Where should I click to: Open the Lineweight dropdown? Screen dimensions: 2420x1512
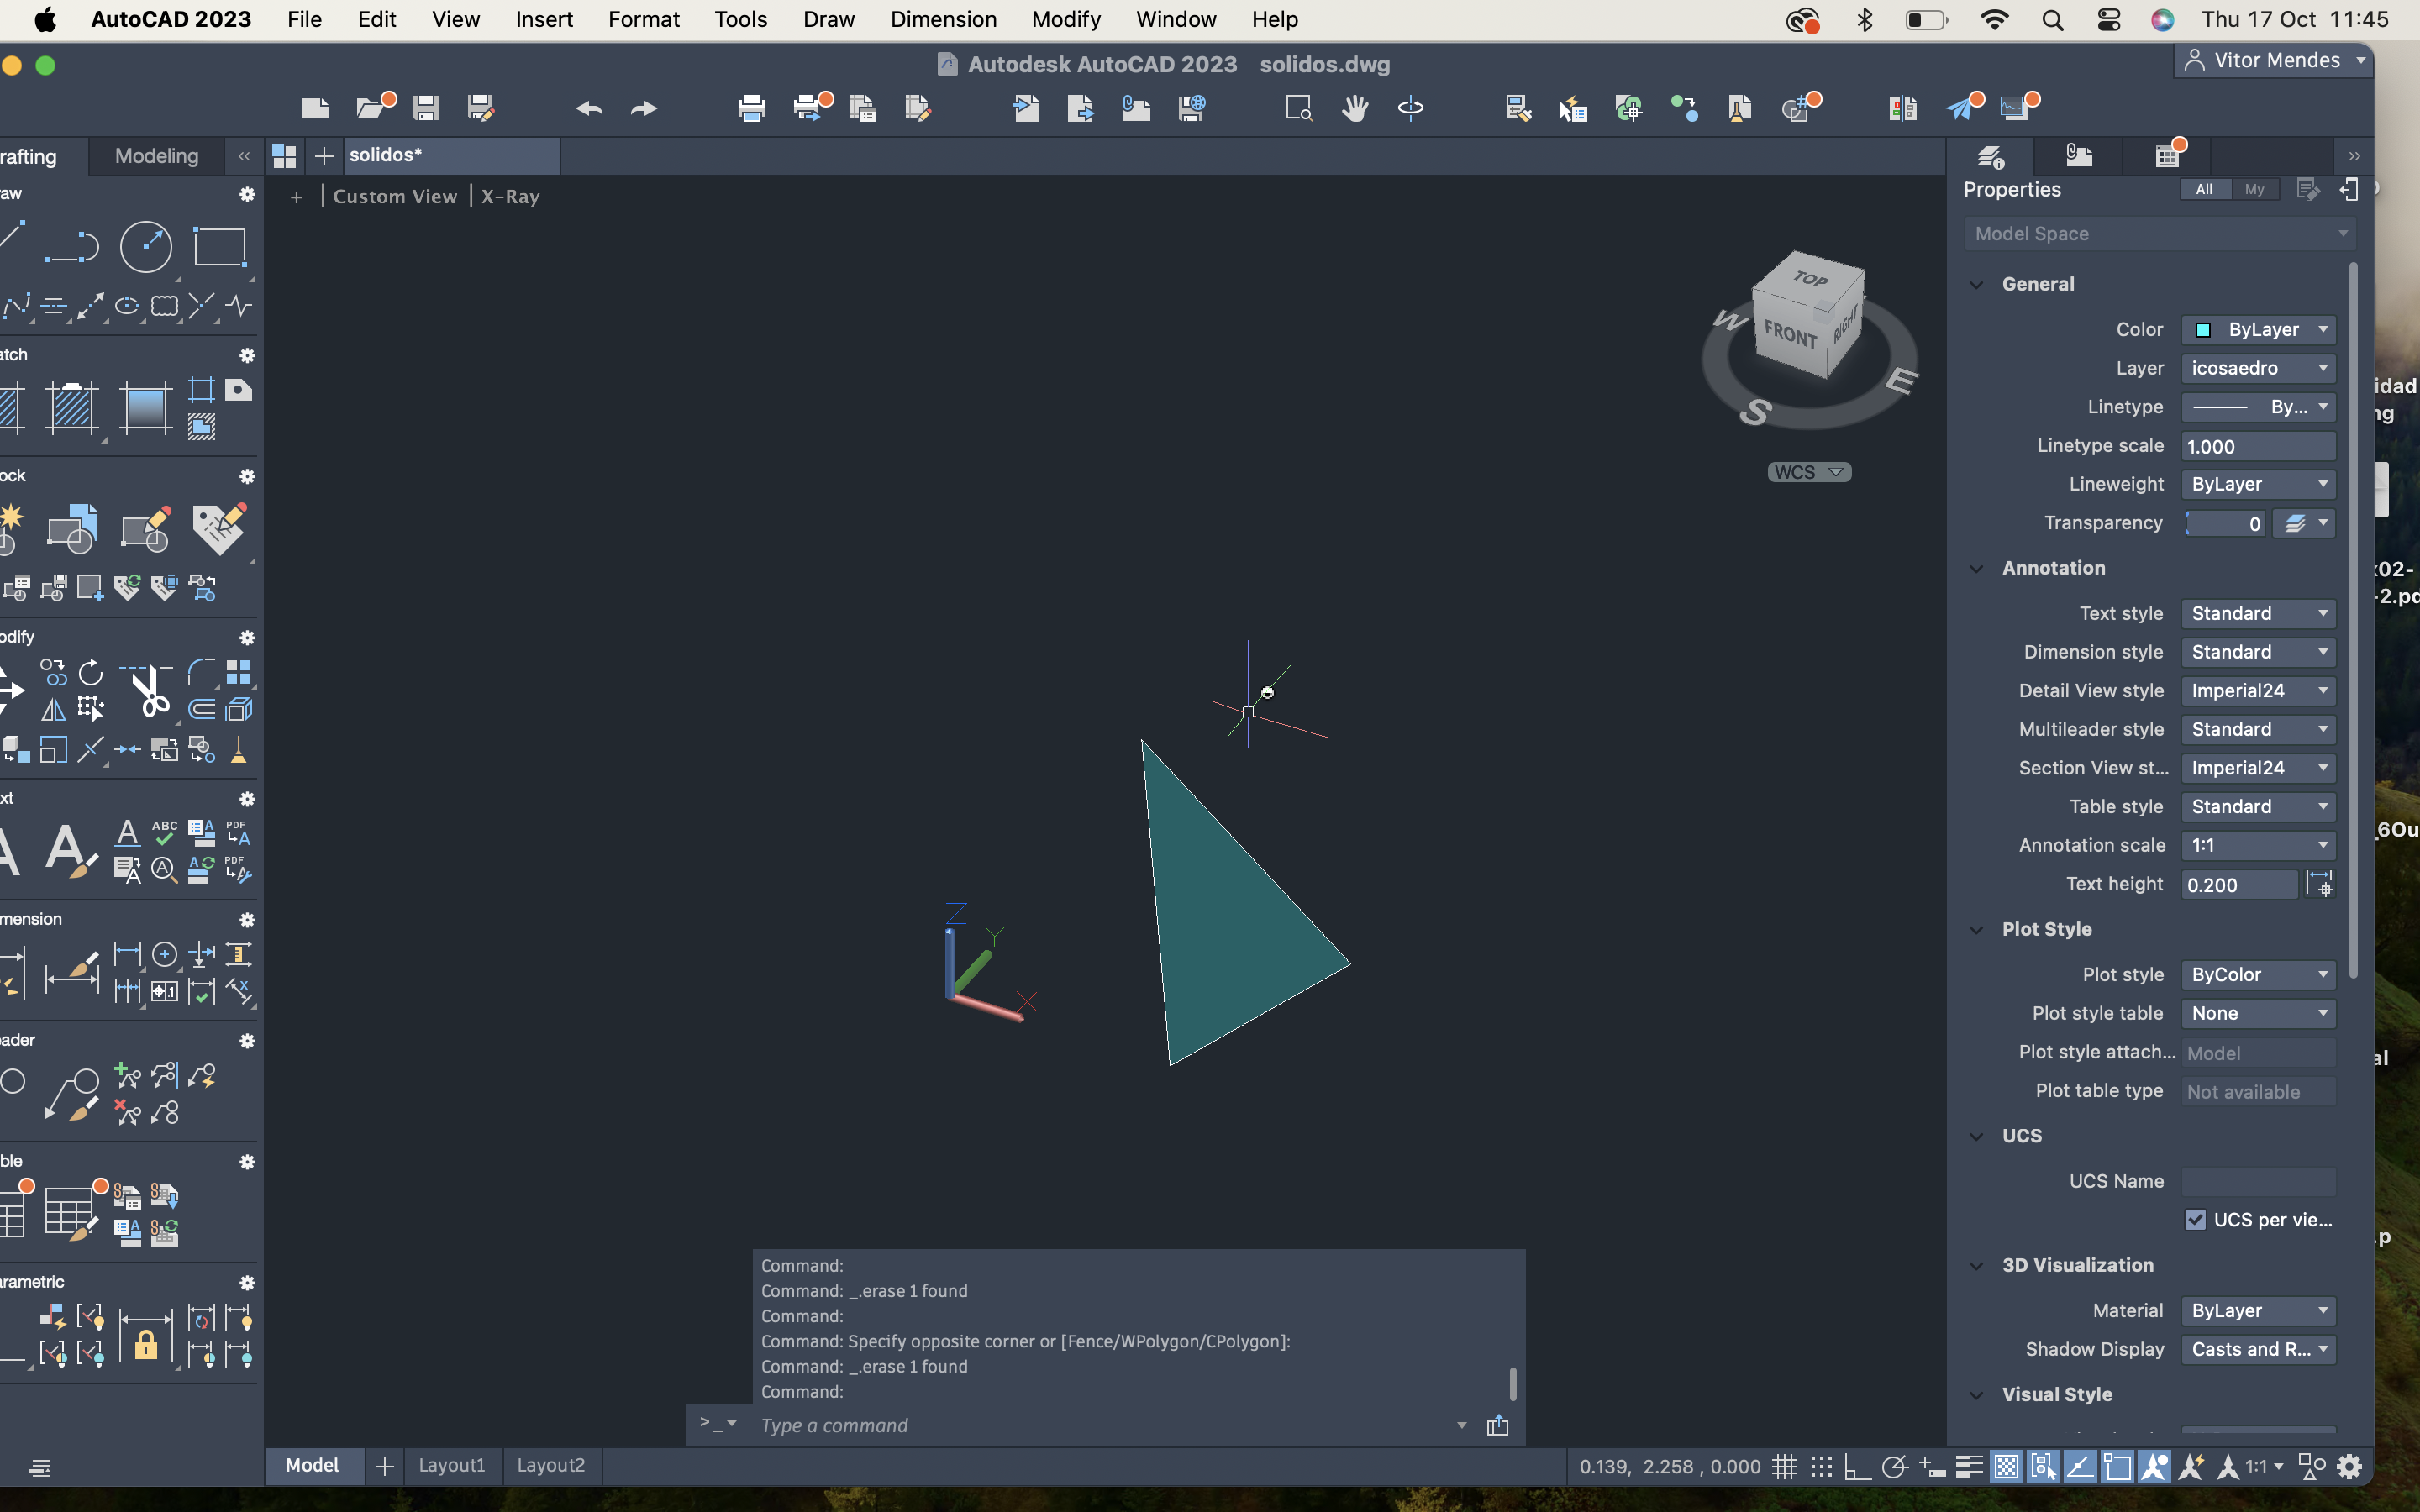(2258, 484)
